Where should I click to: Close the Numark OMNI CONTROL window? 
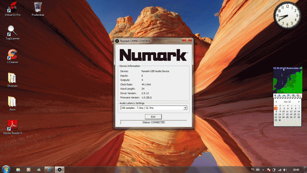tap(187, 40)
